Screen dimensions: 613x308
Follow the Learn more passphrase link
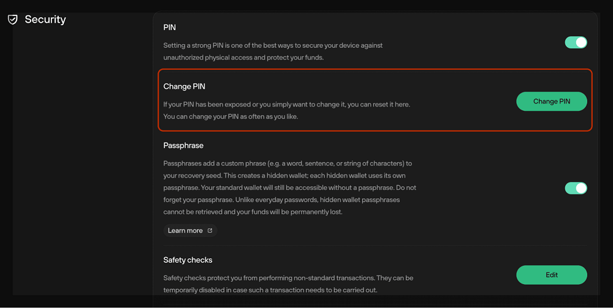190,230
